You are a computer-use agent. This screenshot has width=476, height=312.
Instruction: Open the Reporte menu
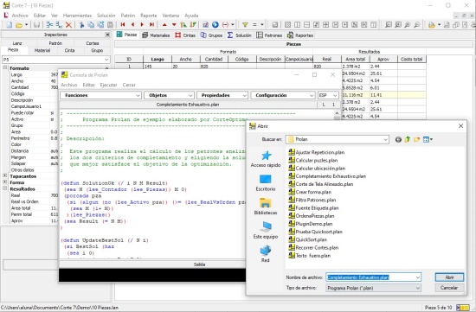pos(149,16)
